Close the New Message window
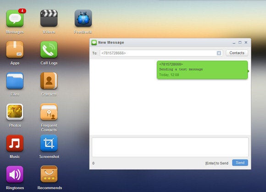The width and height of the screenshot is (266, 192). 246,43
